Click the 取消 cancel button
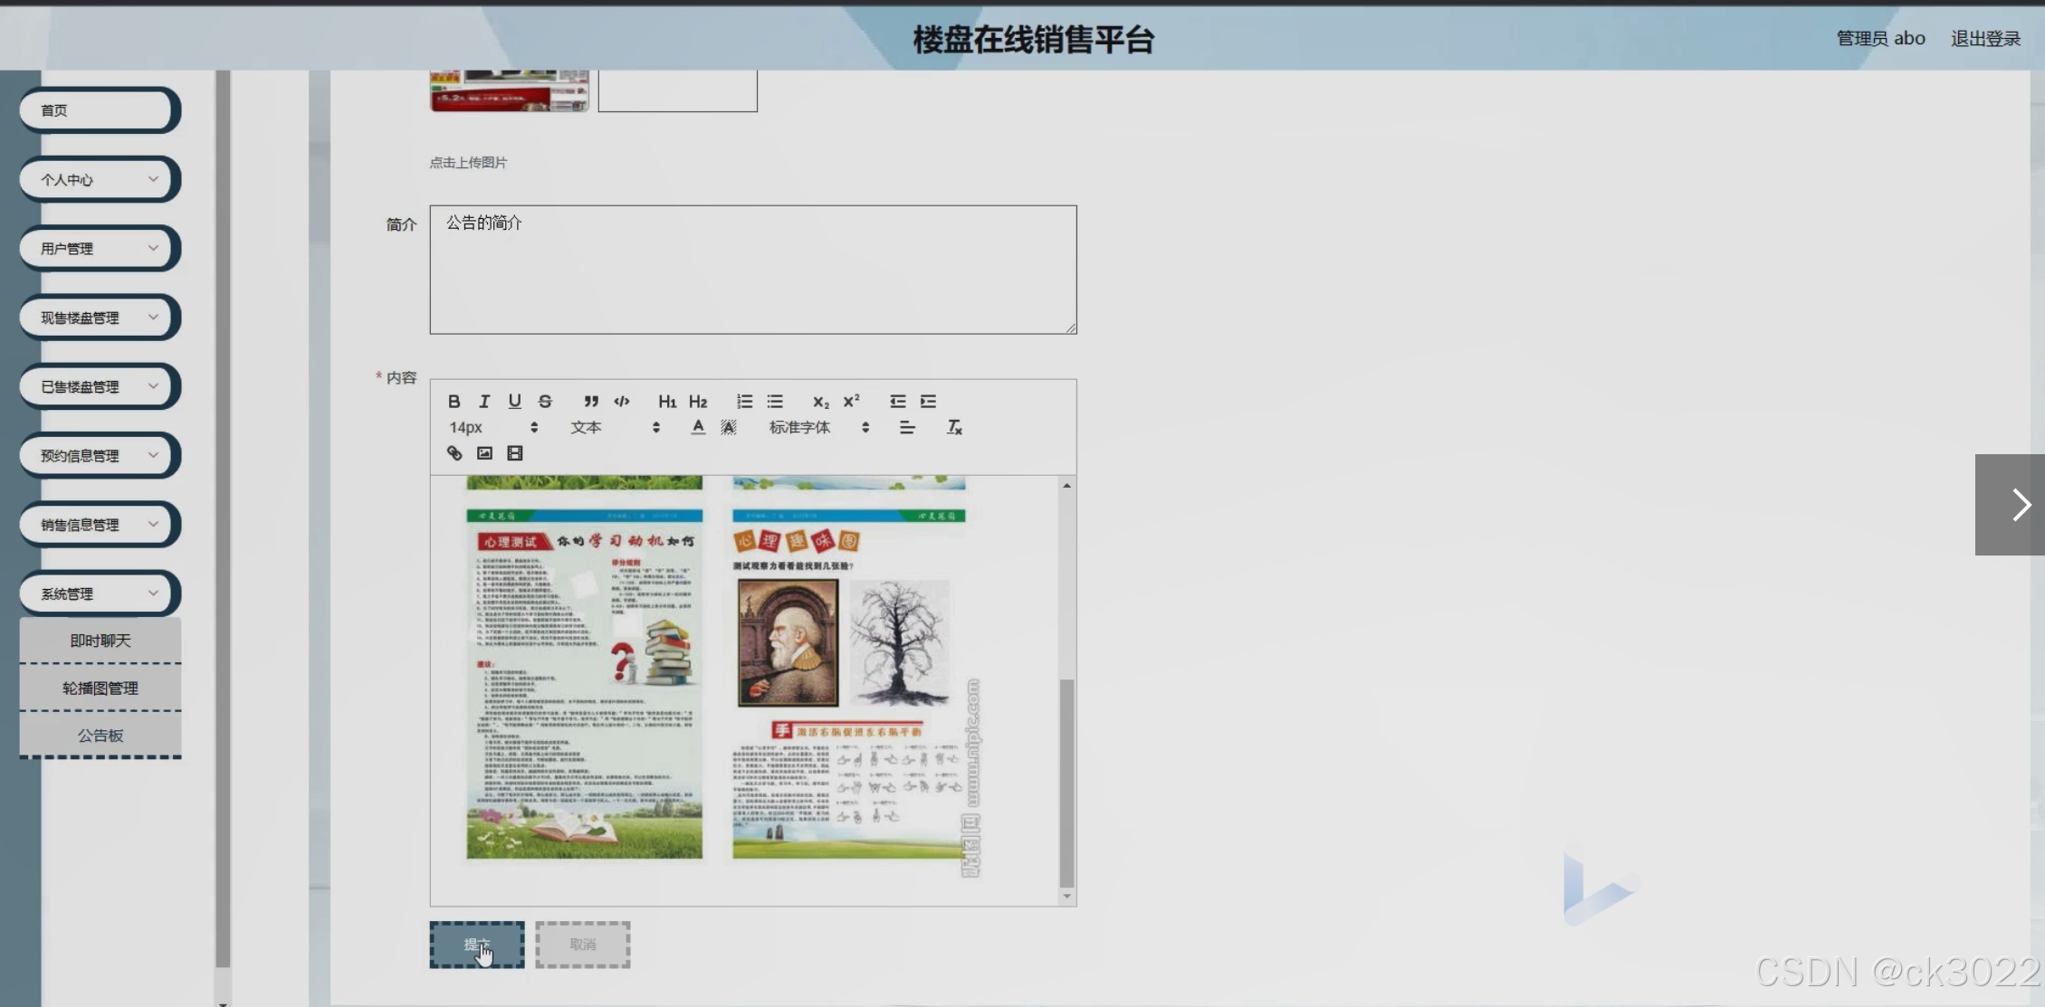The height and width of the screenshot is (1007, 2045). [583, 945]
